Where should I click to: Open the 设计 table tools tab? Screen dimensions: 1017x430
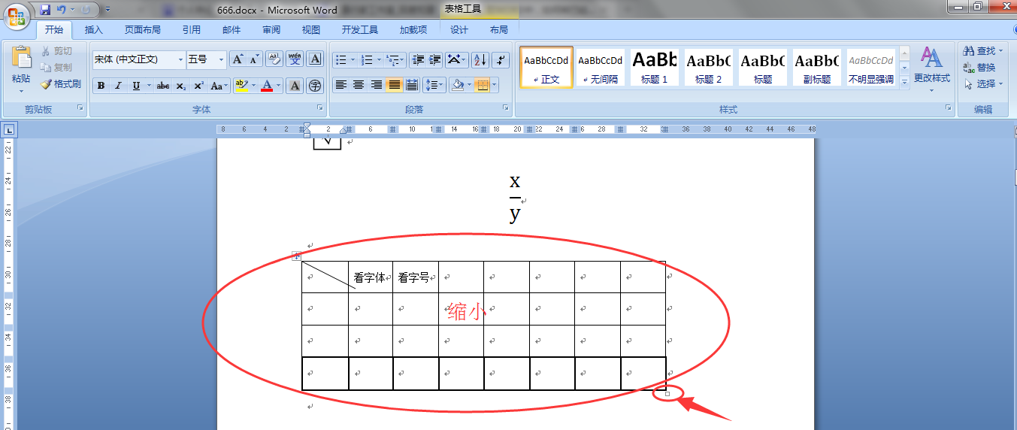pos(459,30)
